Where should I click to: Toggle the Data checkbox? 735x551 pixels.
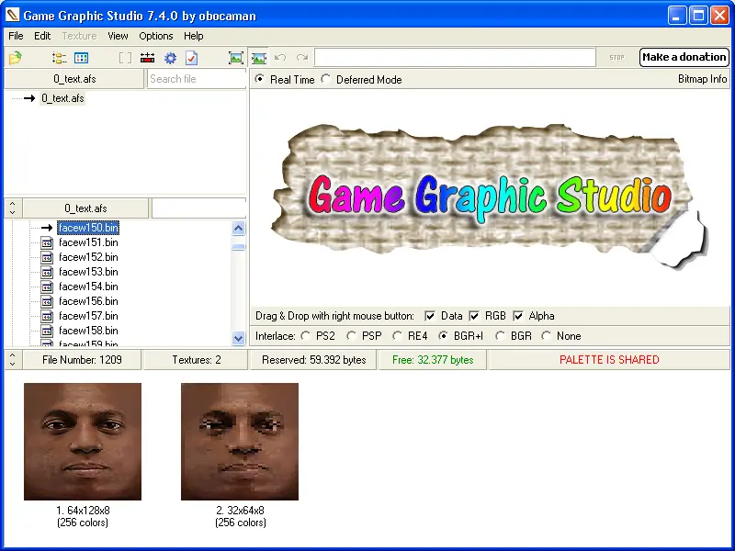point(429,316)
